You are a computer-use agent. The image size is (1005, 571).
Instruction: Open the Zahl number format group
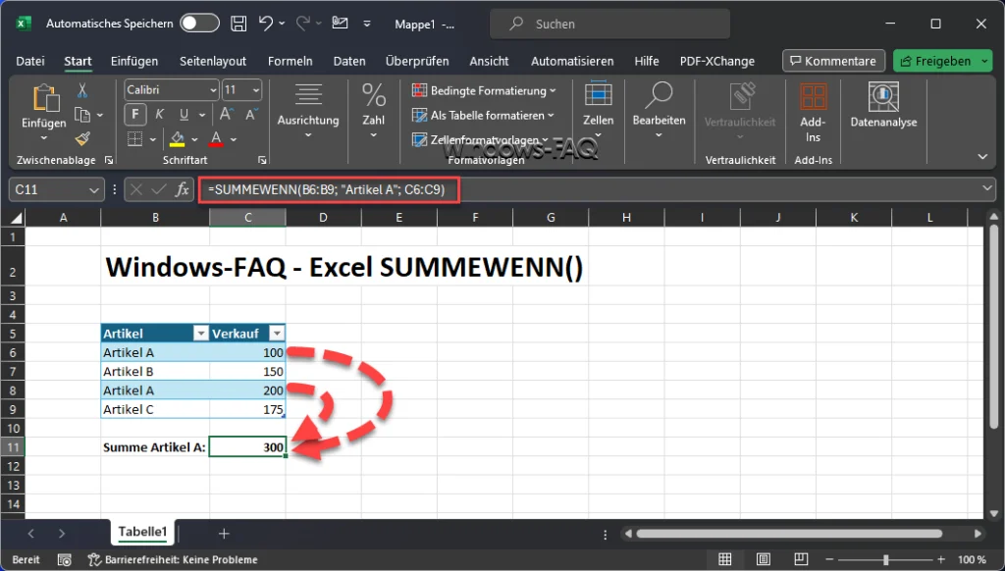[374, 112]
